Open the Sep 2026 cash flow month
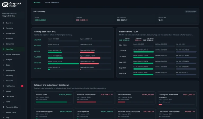203x119 pixels. pyautogui.click(x=37, y=63)
